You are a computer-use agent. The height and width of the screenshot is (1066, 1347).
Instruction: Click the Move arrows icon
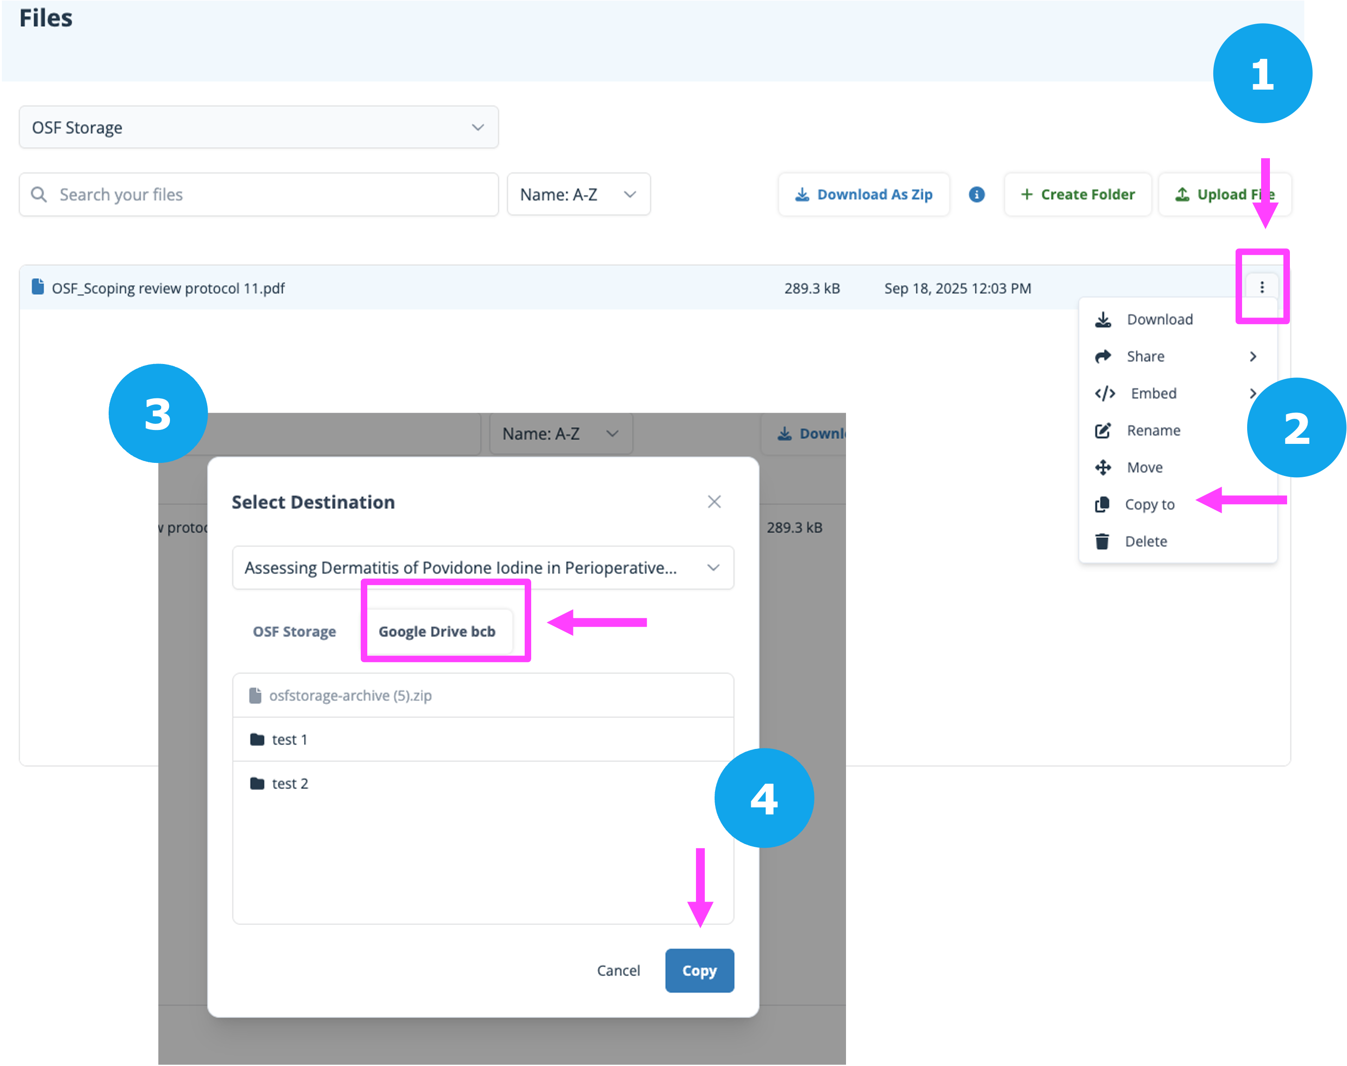tap(1103, 468)
